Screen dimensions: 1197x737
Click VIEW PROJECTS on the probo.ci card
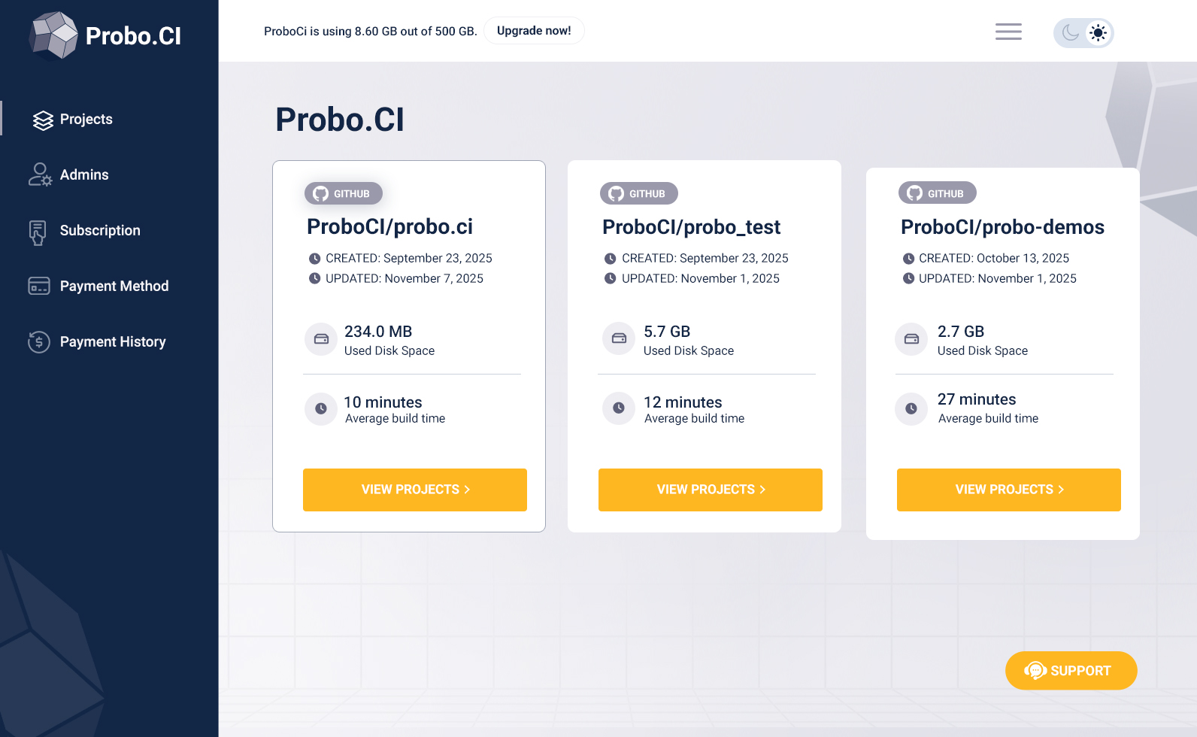(414, 490)
